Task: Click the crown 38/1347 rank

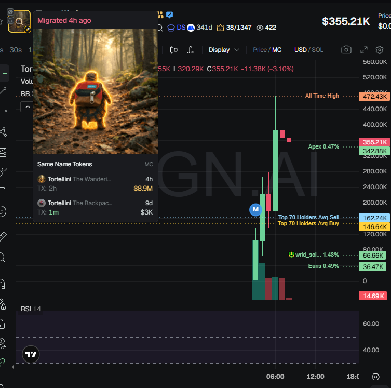Action: [234, 28]
